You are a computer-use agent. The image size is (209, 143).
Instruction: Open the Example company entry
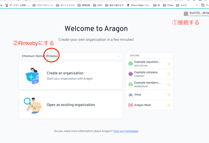point(149,74)
